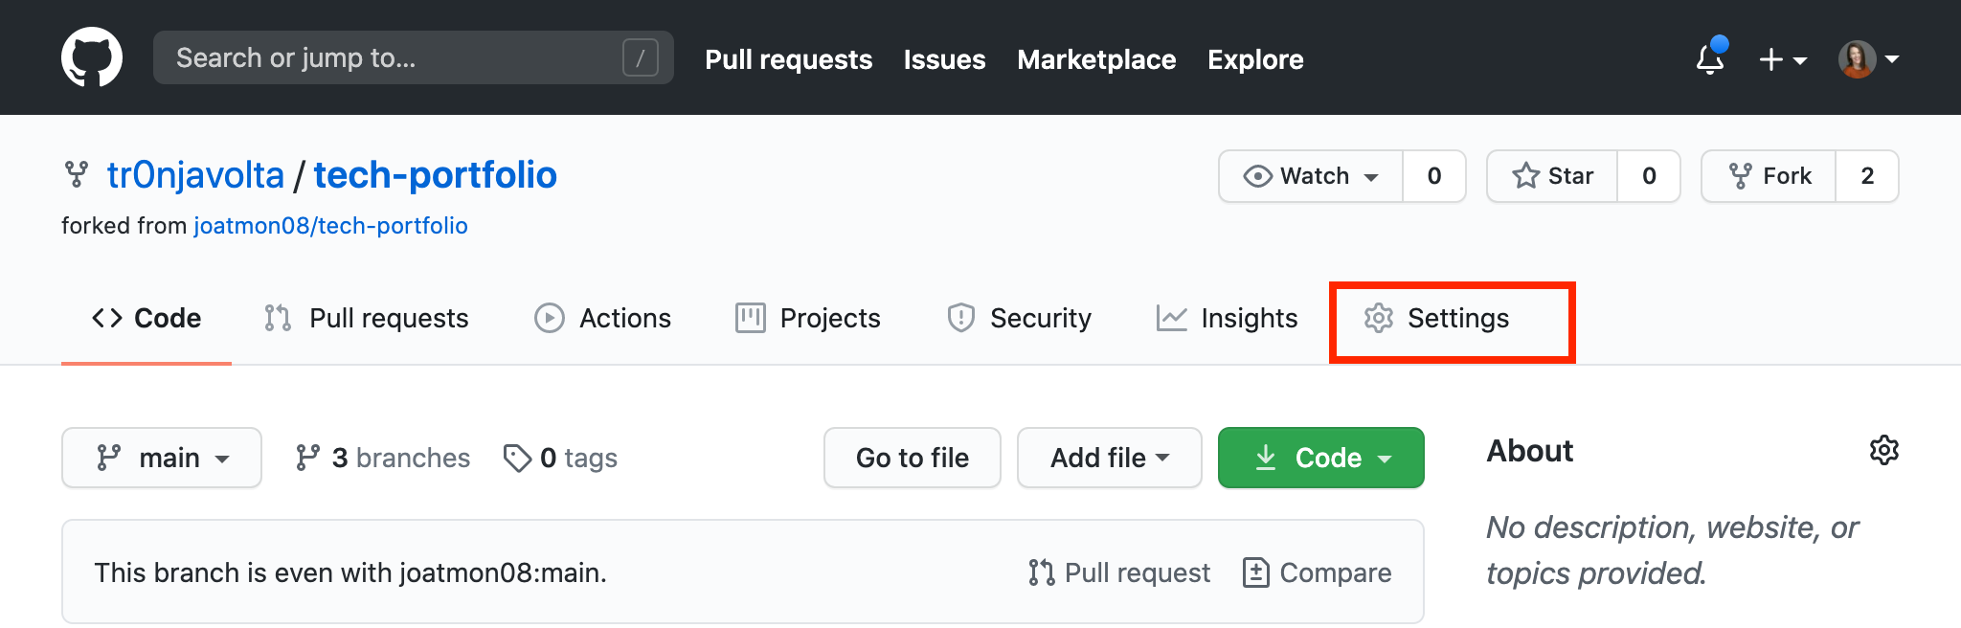Switch to the Projects tab

(807, 318)
